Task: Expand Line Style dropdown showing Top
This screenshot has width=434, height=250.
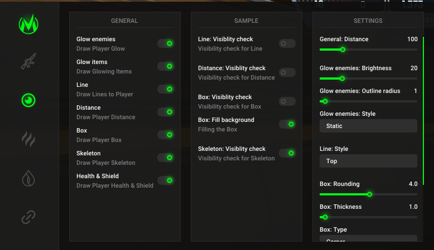Action: [x=368, y=161]
